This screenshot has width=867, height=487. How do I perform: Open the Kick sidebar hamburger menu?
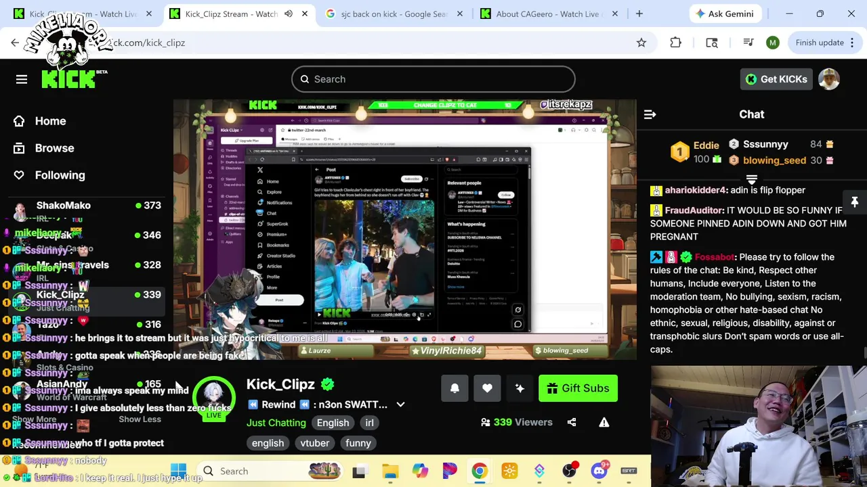point(22,79)
